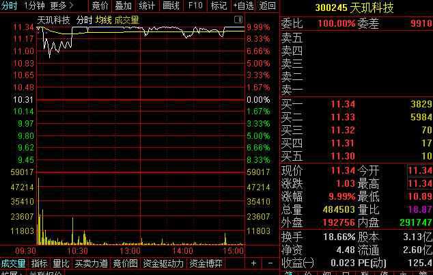Open the 资金驱动力 tab
Viewport: 433px width, 275px height.
click(x=163, y=263)
